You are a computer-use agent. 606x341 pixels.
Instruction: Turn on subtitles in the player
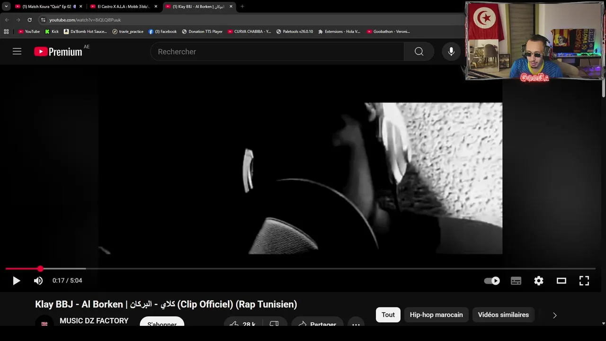[x=516, y=281]
